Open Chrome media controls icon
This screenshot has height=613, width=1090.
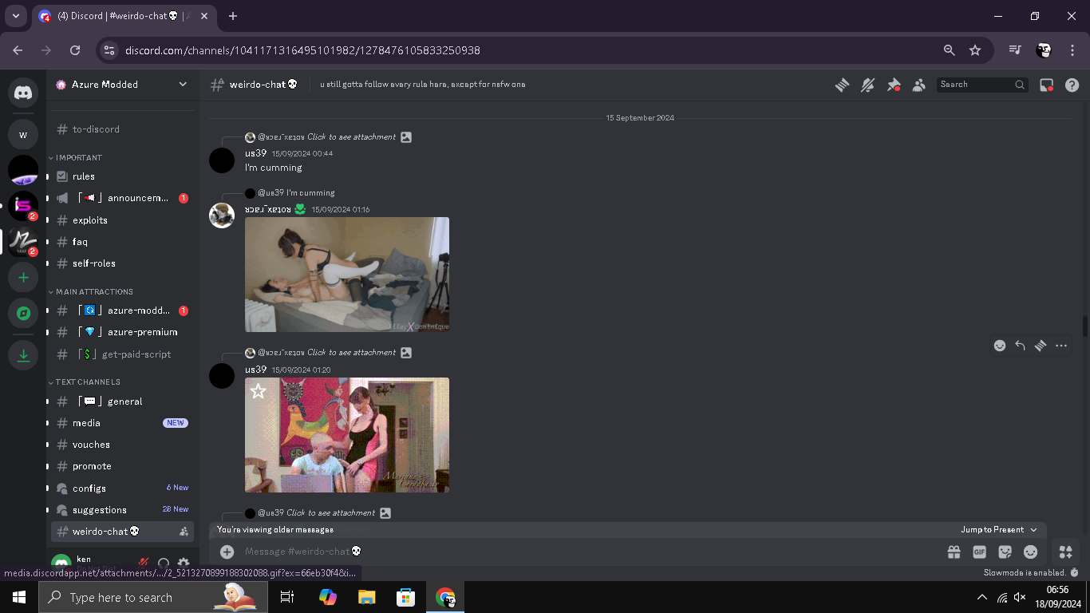point(1015,49)
